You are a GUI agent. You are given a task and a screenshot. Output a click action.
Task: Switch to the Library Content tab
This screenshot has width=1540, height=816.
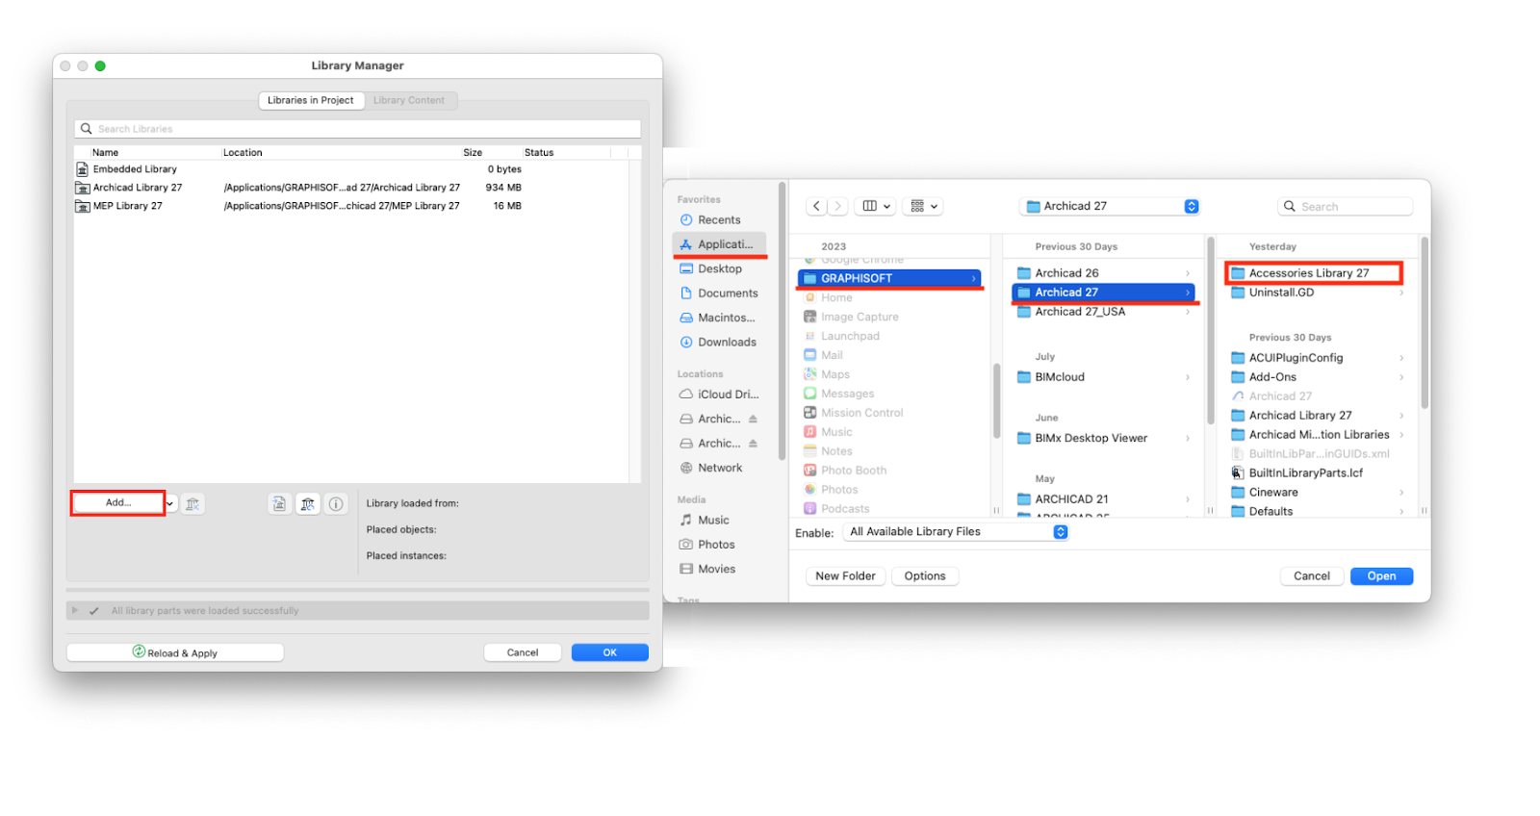click(x=409, y=100)
